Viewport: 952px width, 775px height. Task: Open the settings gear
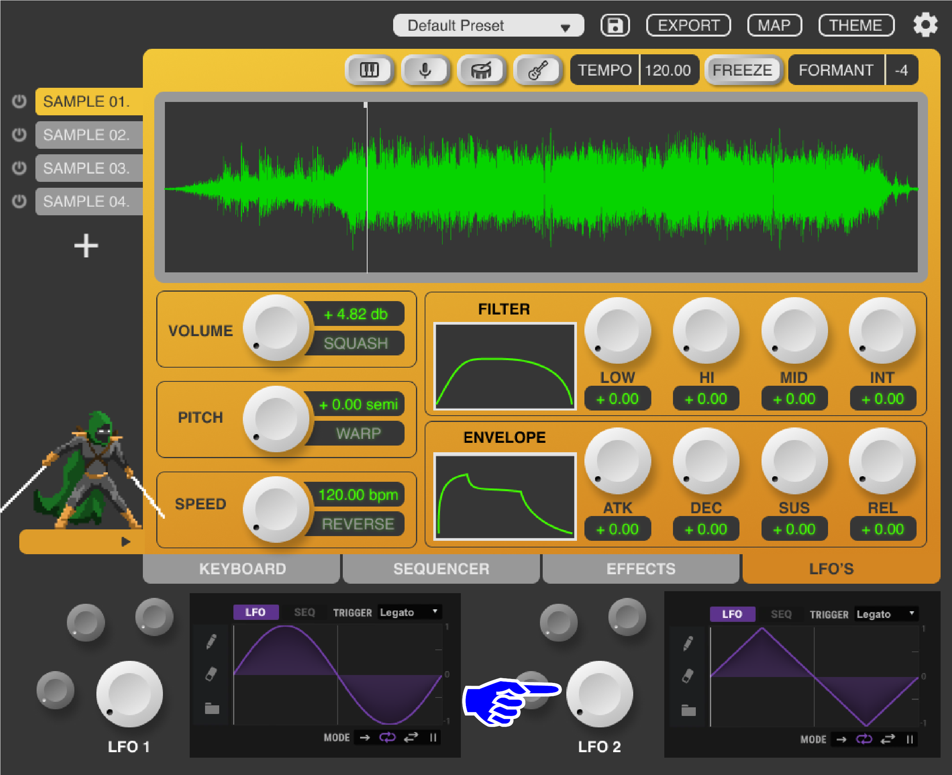click(x=925, y=25)
